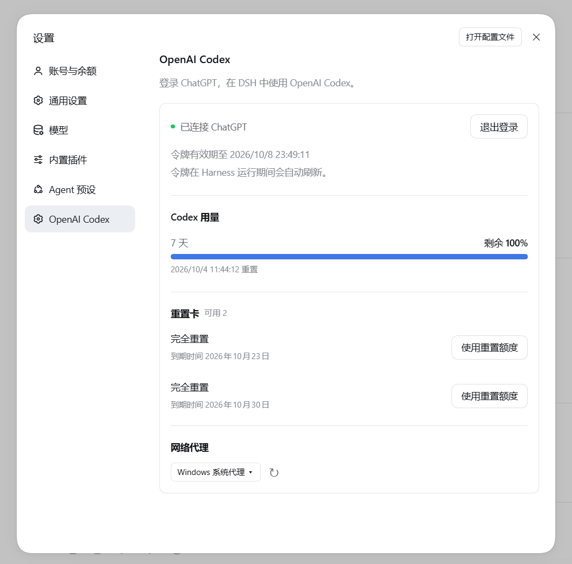Image resolution: width=572 pixels, height=564 pixels.
Task: Click the gear icon beside OpenAI Codex
Action: point(38,219)
